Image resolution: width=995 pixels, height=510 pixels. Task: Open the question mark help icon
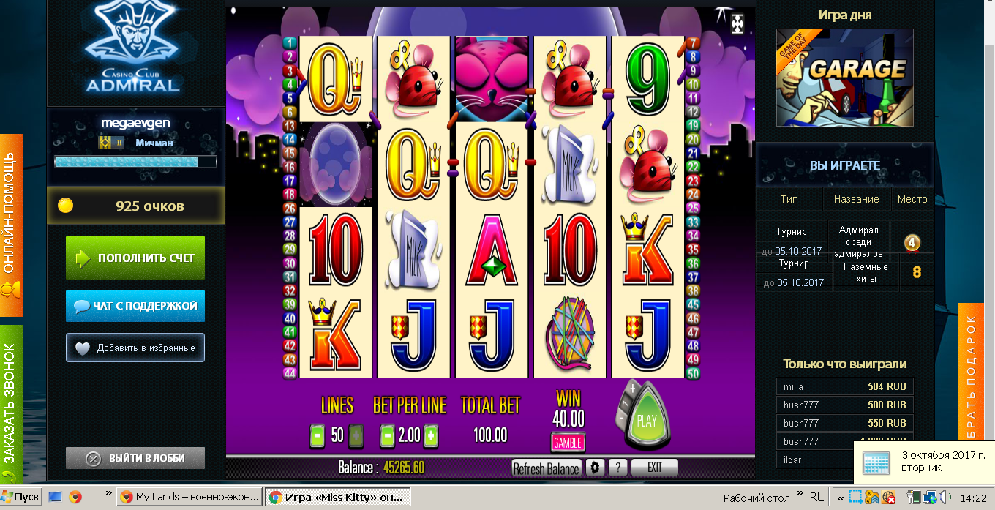[617, 468]
